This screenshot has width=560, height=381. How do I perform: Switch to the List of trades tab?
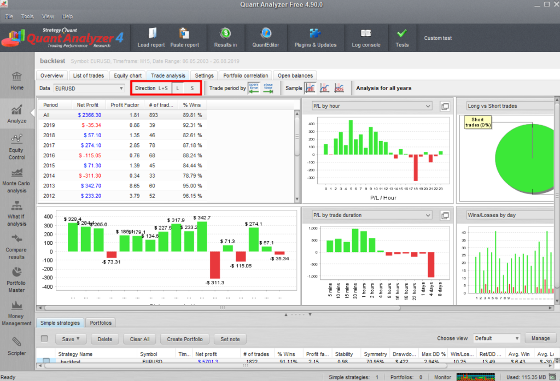(88, 75)
